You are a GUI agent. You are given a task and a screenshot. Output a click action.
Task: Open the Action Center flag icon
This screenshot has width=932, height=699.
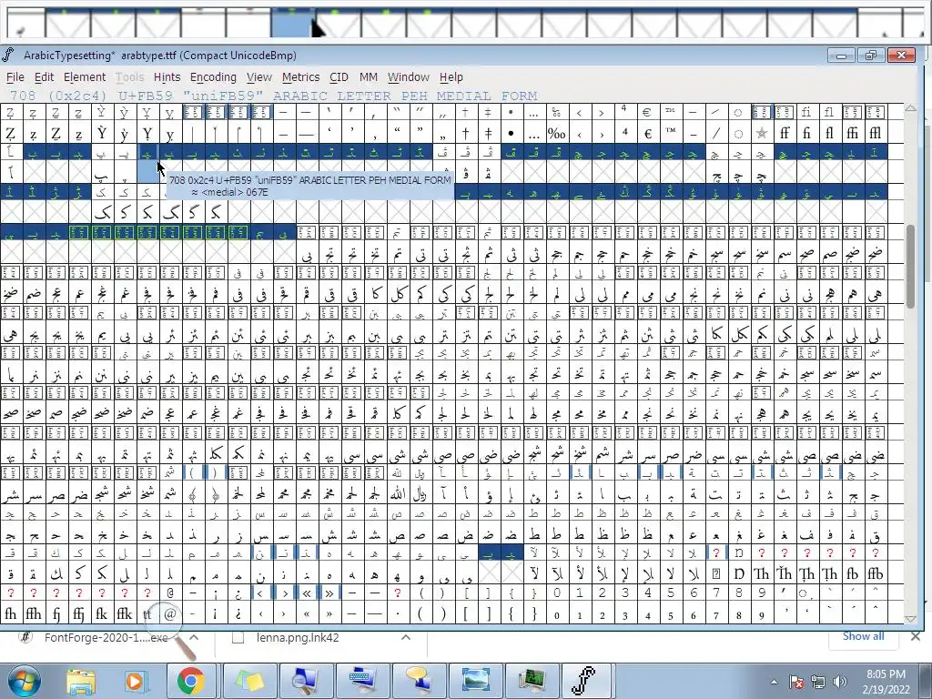pos(796,682)
